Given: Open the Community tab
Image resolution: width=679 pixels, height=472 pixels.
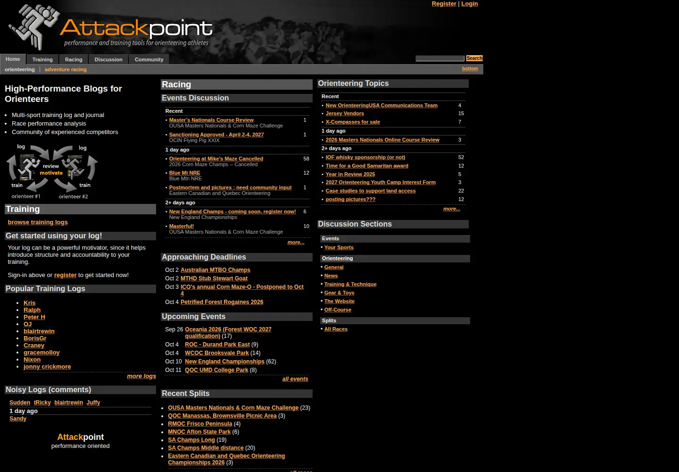Looking at the screenshot, I should click(149, 59).
